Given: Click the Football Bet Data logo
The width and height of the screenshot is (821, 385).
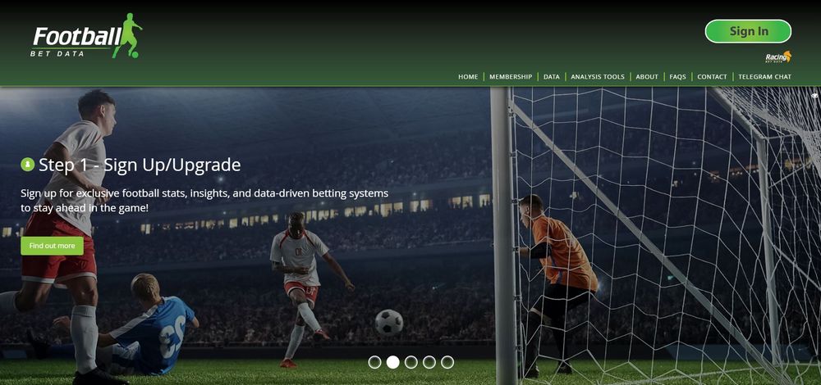Looking at the screenshot, I should pyautogui.click(x=86, y=36).
